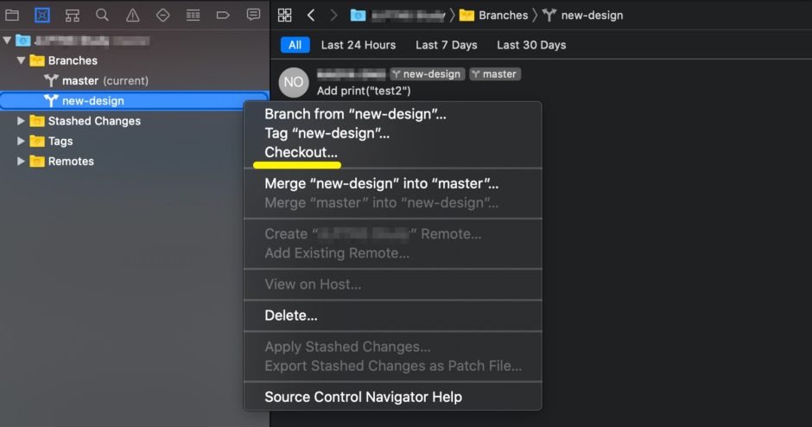Go forward with the right chevron
The height and width of the screenshot is (427, 812).
pyautogui.click(x=333, y=15)
